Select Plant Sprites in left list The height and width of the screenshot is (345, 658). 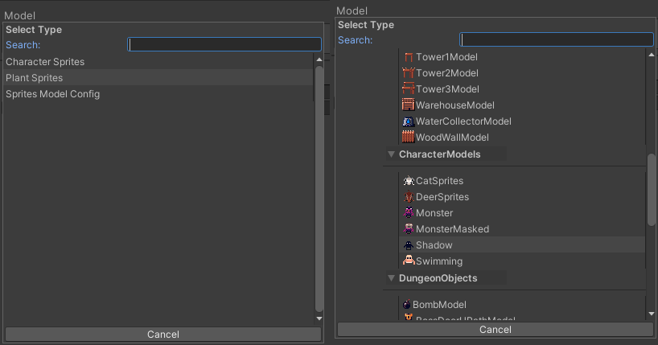point(158,78)
